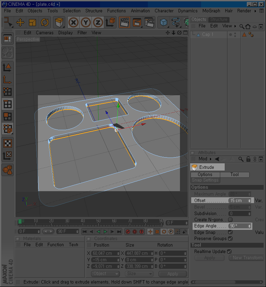Expand the Objects panel menu overflow arrow

coord(235,26)
